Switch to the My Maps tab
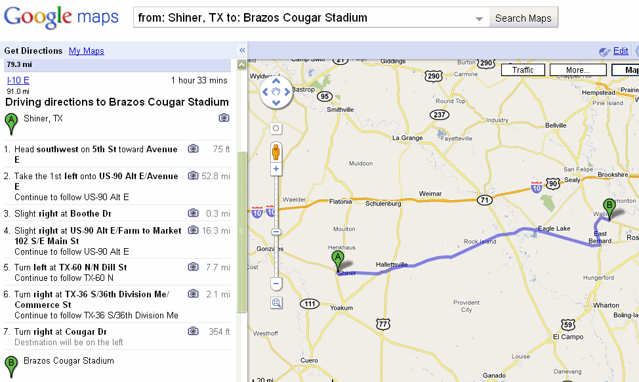Image resolution: width=639 pixels, height=382 pixels. click(87, 51)
